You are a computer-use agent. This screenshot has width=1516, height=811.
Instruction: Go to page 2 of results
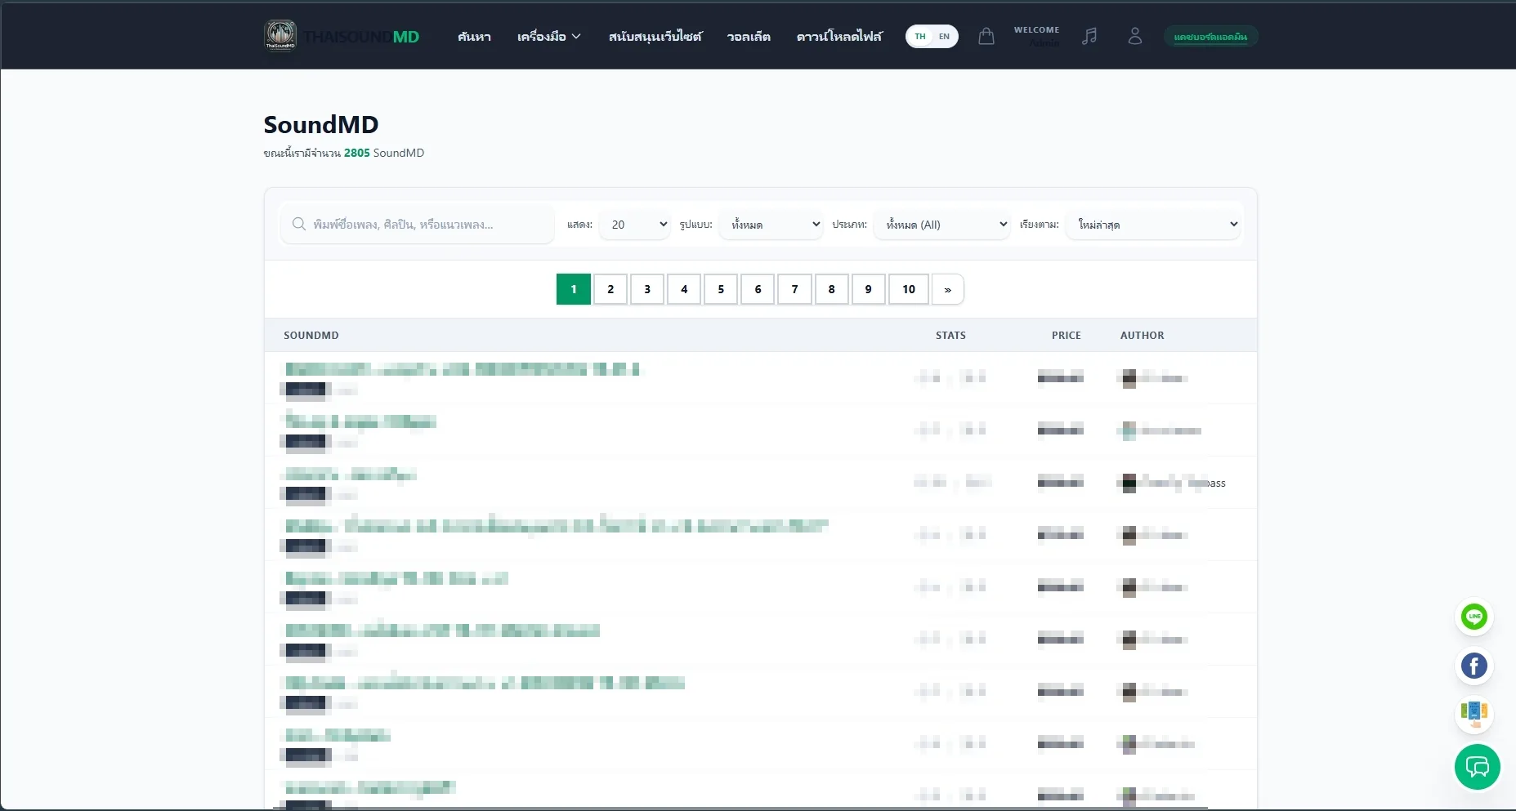(x=610, y=289)
